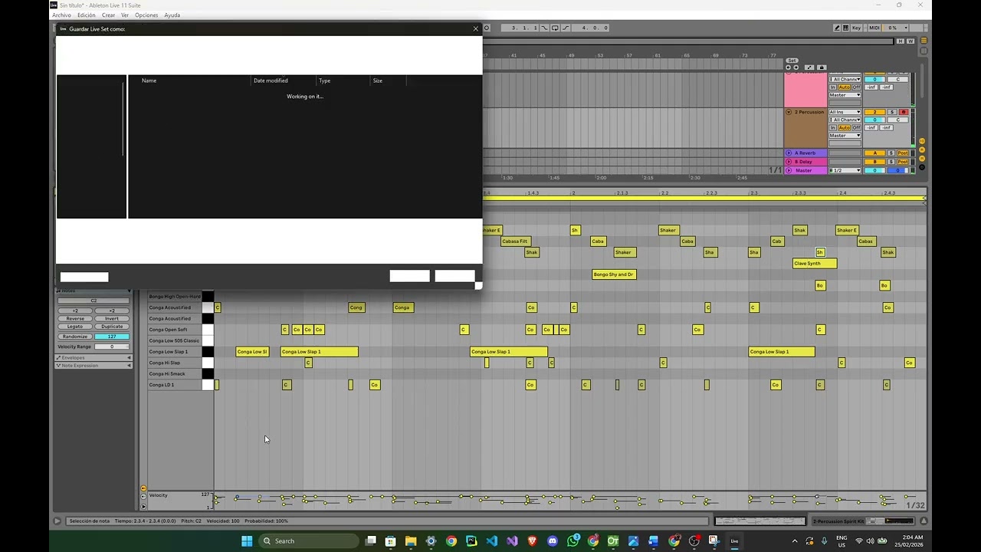The width and height of the screenshot is (981, 552).
Task: Open Brave browser from taskbar
Action: 533,540
